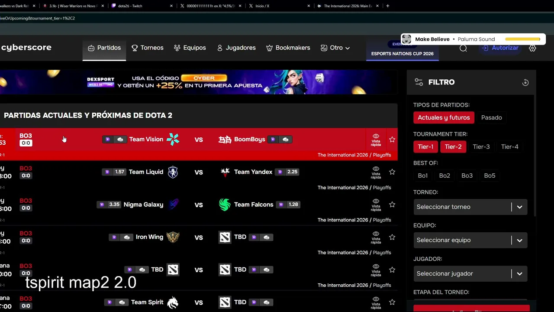Click the Nigma Galaxy logo
Viewport: 554px width, 312px height.
(x=173, y=205)
